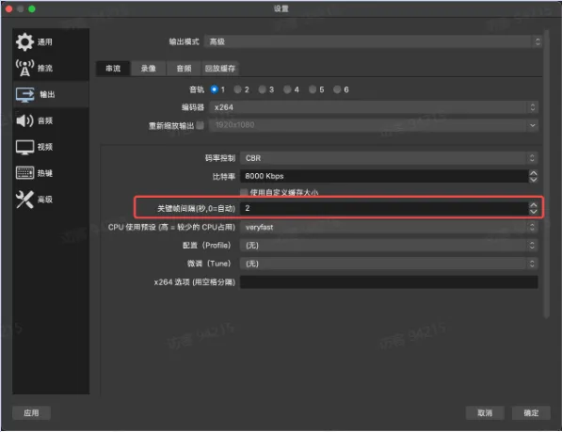The image size is (562, 432).
Task: Open the encoder x264 dropdown
Action: click(x=374, y=107)
